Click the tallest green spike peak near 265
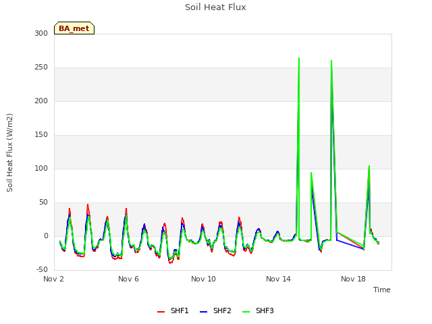 pos(299,58)
